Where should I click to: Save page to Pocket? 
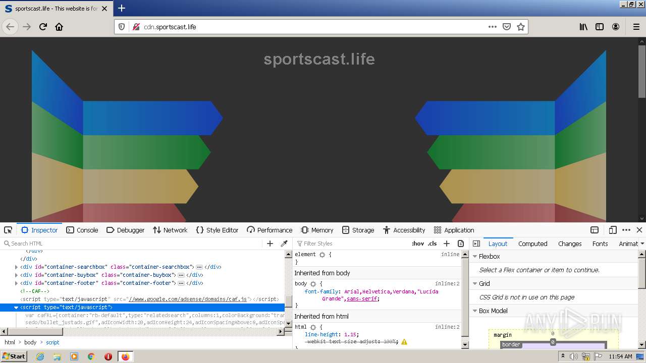pyautogui.click(x=507, y=27)
